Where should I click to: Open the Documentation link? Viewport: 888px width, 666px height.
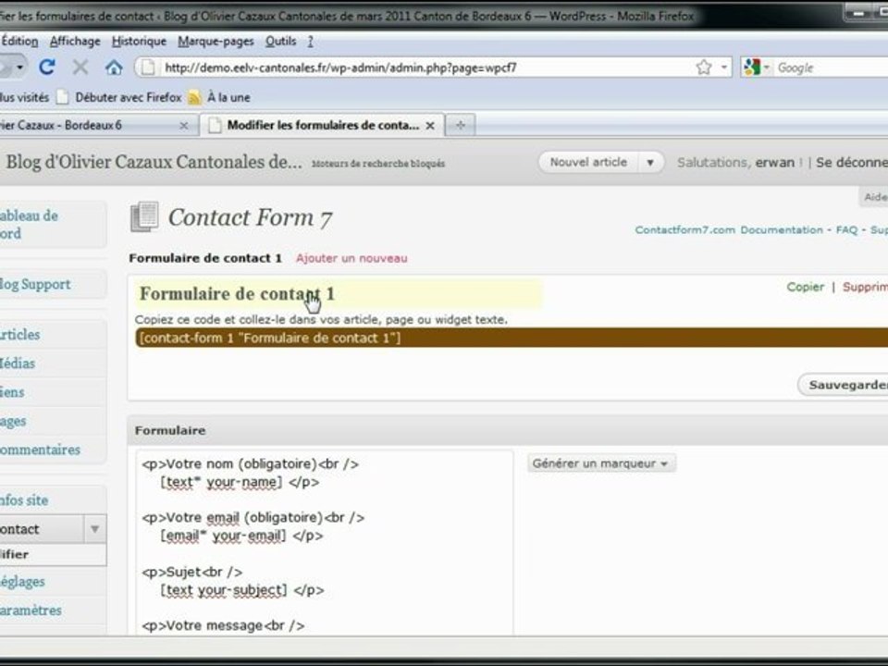click(x=782, y=230)
